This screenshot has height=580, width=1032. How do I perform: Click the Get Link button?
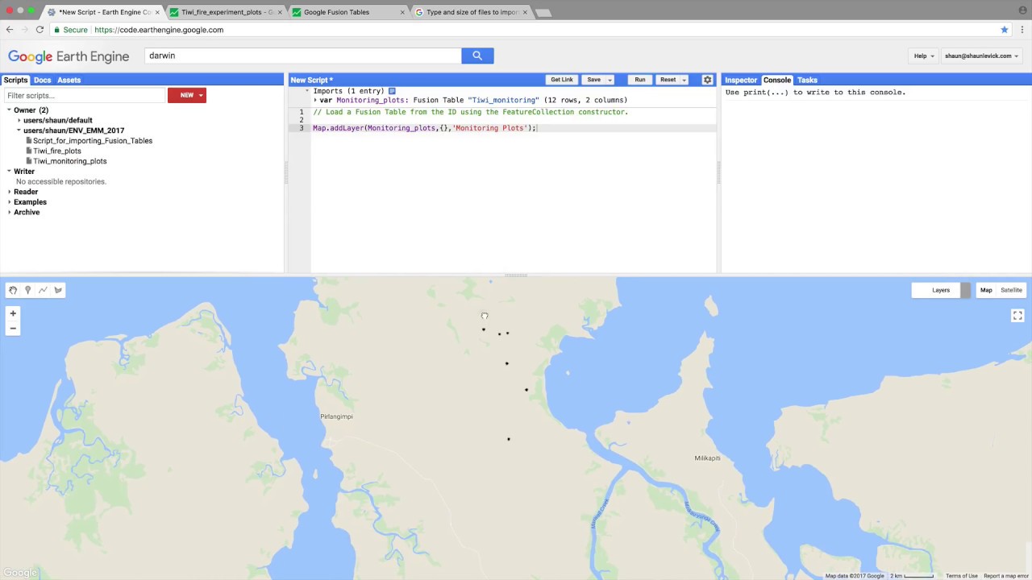[x=562, y=80]
